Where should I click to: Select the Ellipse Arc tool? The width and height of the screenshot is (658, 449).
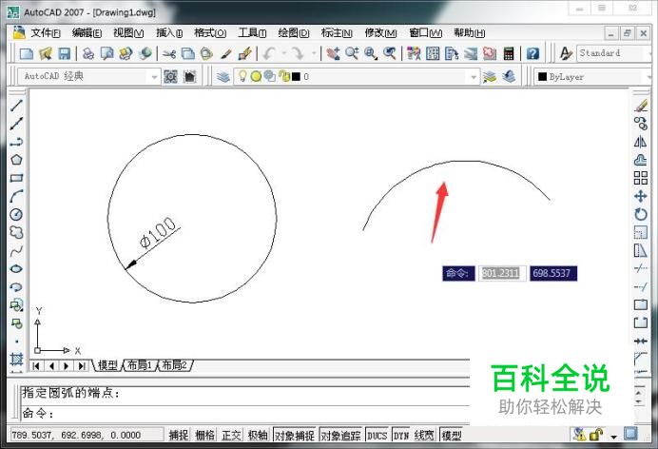(x=16, y=287)
